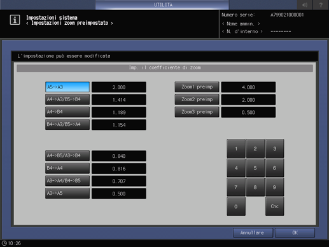This screenshot has height=247, width=329.
Task: Click the 1.414 zoom value field
Action: (119, 100)
